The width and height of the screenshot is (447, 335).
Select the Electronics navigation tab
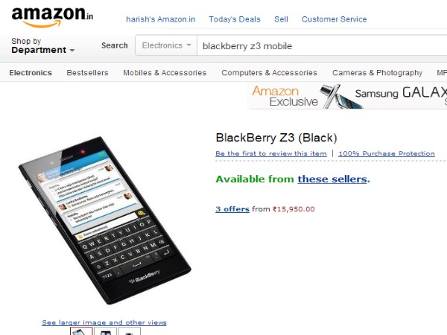pyautogui.click(x=31, y=73)
